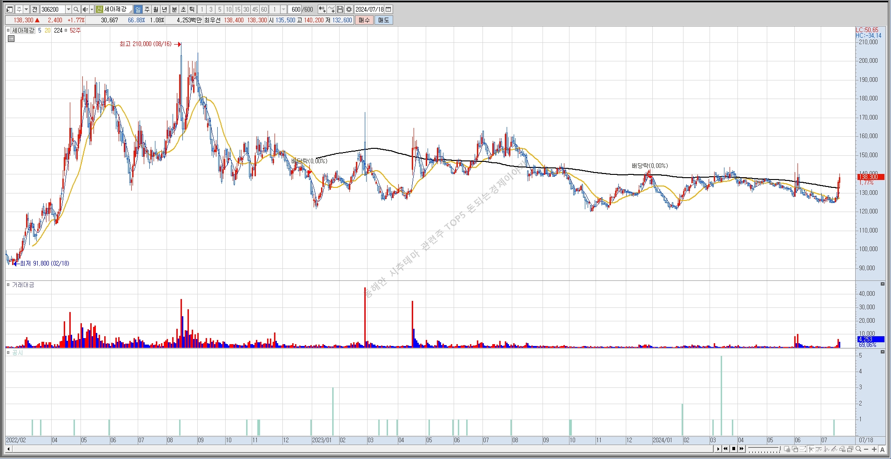This screenshot has width=891, height=459.
Task: Adjust the playback speed slider
Action: click(x=764, y=449)
